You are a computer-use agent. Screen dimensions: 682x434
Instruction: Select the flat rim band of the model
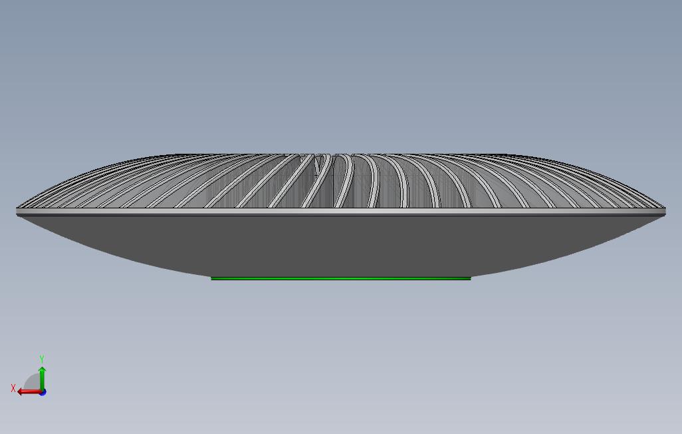pyautogui.click(x=340, y=211)
